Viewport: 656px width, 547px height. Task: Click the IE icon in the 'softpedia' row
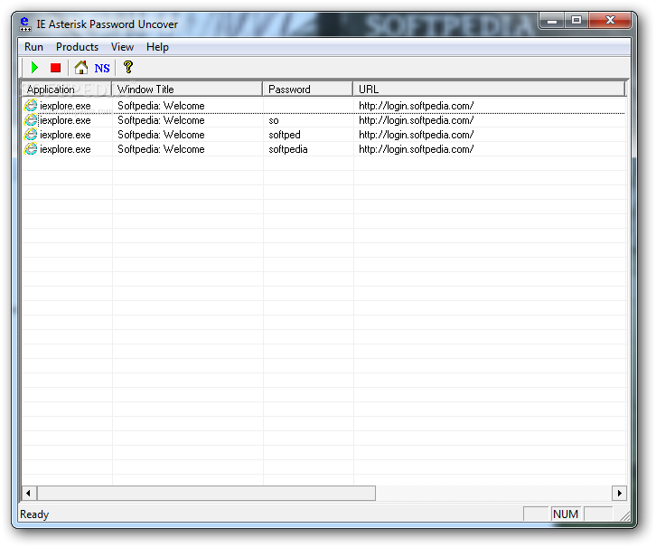pos(31,148)
